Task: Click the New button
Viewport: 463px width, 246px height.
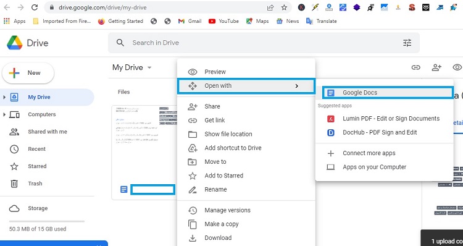Action: (28, 73)
